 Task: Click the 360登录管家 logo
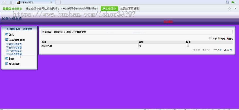pos(12,9)
